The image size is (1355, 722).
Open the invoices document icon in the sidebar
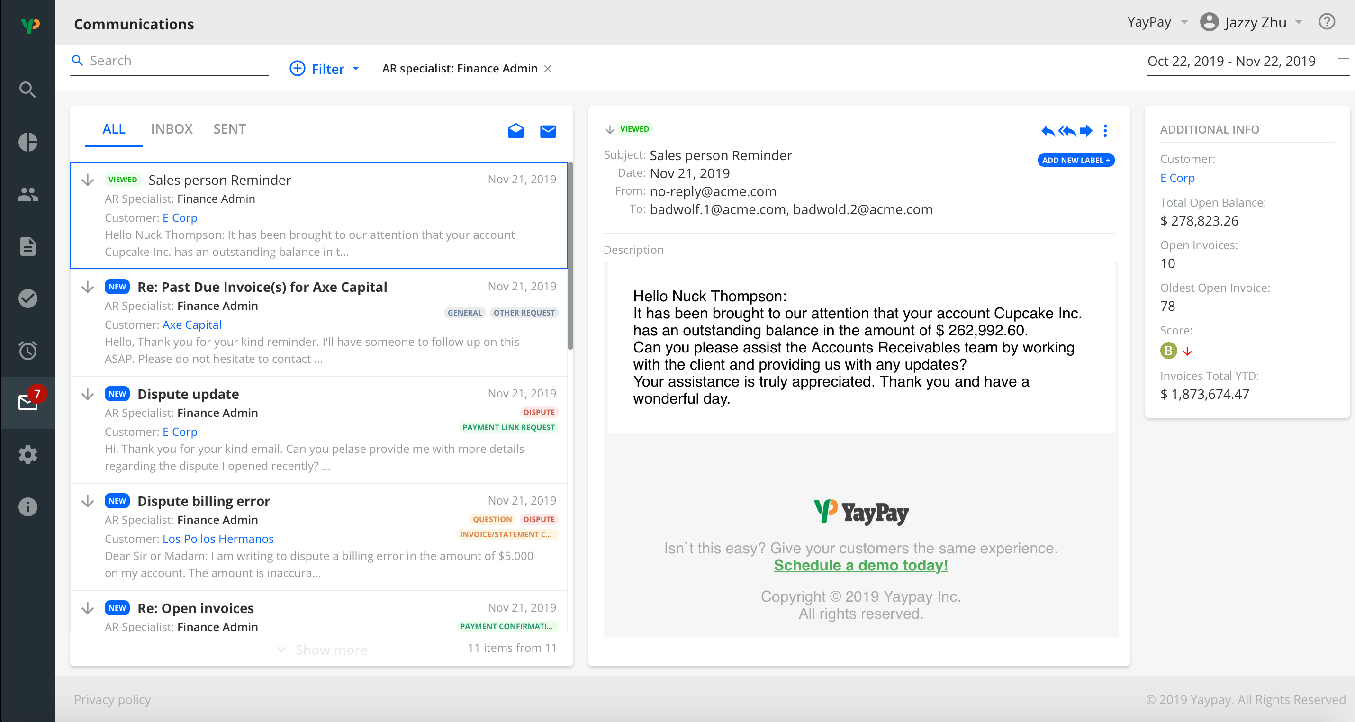[27, 246]
